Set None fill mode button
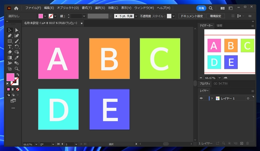 pyautogui.click(x=18, y=89)
